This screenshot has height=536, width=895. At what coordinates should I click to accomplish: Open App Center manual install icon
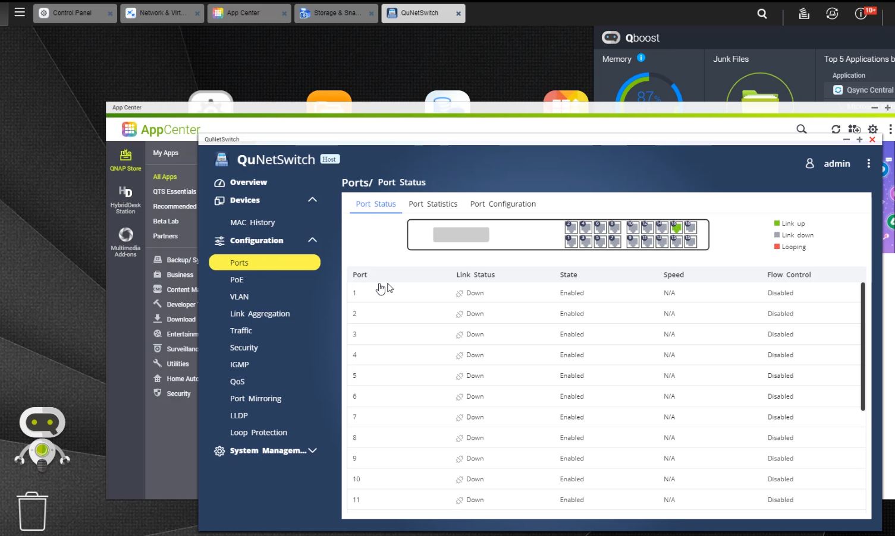[855, 129]
